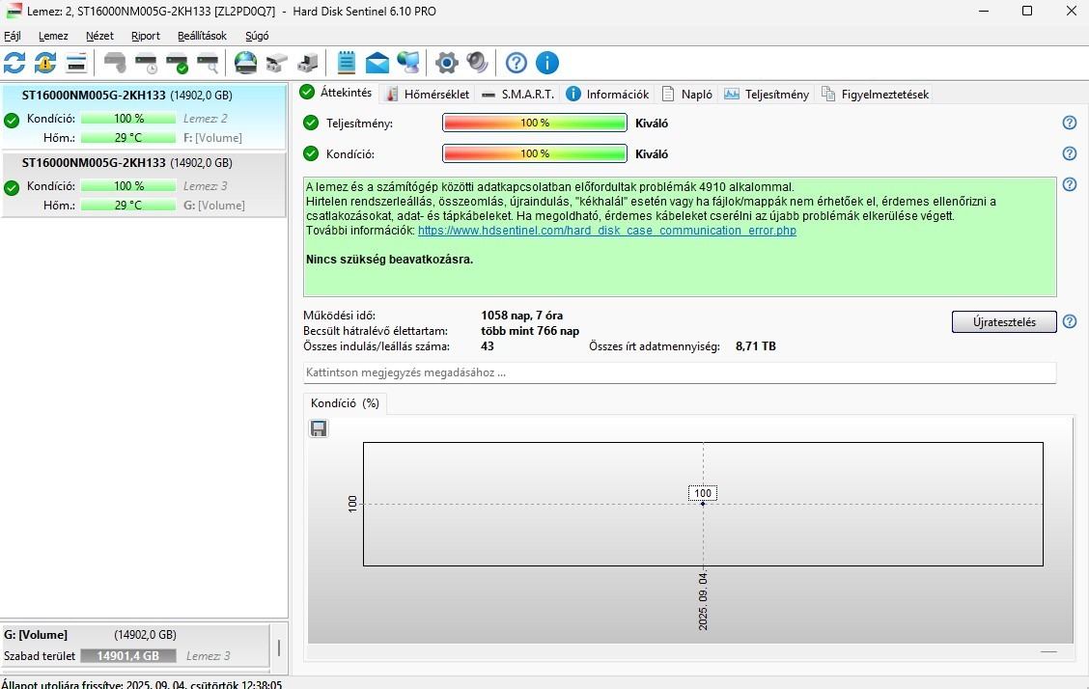Click the globe and monitor network icon
Screen dimensions: 1089x689
408,63
